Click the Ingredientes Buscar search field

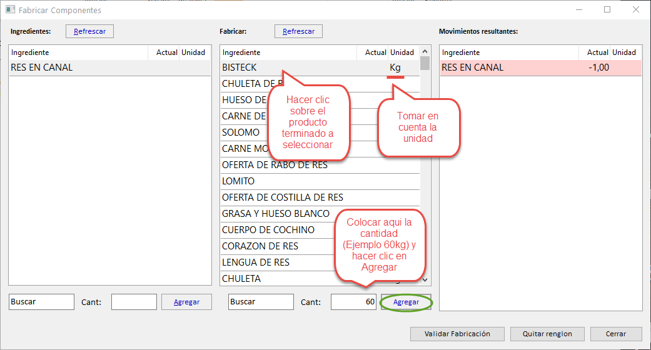click(x=41, y=302)
